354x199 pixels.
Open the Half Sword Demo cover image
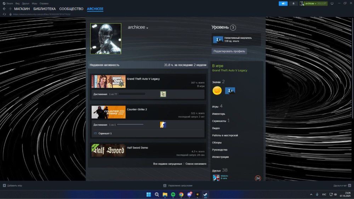[109, 150]
